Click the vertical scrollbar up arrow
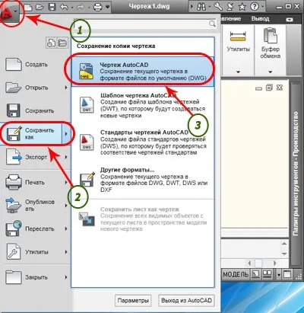 pos(284,244)
